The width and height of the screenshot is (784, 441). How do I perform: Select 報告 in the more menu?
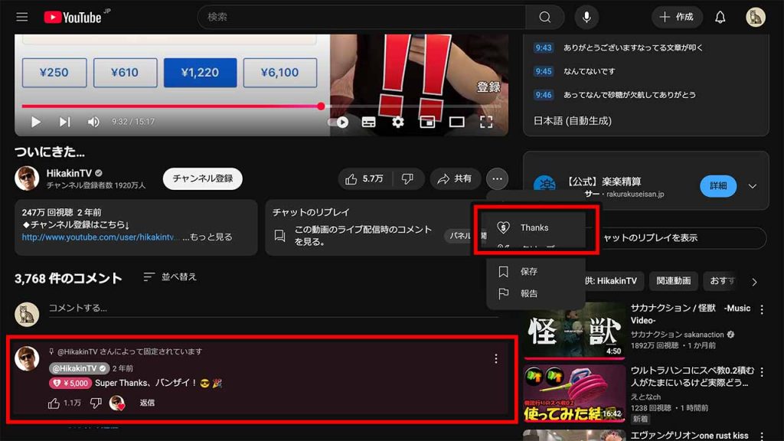click(535, 293)
